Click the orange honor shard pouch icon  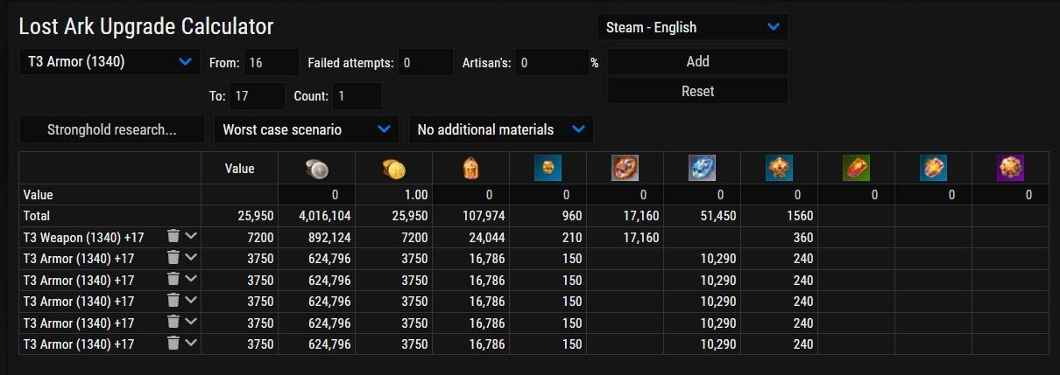tap(471, 168)
